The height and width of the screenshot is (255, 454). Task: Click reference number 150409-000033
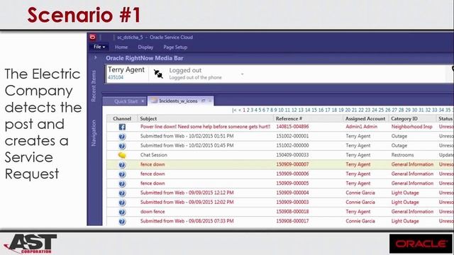tap(292, 155)
